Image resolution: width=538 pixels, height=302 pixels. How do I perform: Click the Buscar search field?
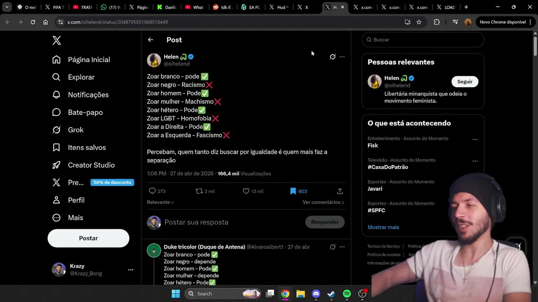(423, 40)
